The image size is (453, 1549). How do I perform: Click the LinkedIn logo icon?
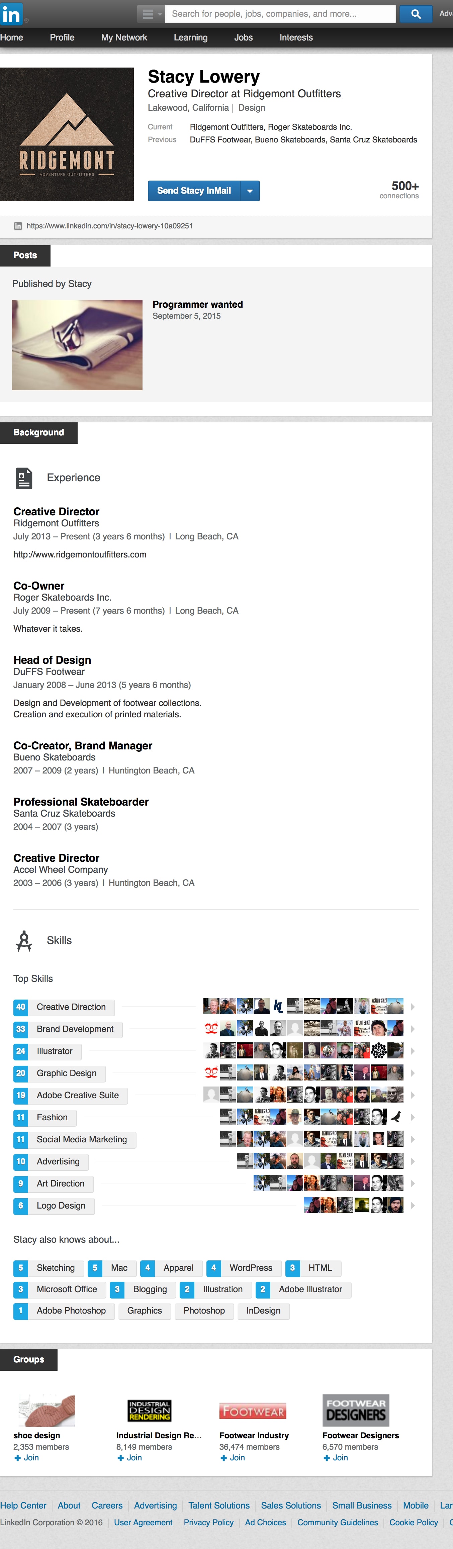(11, 14)
